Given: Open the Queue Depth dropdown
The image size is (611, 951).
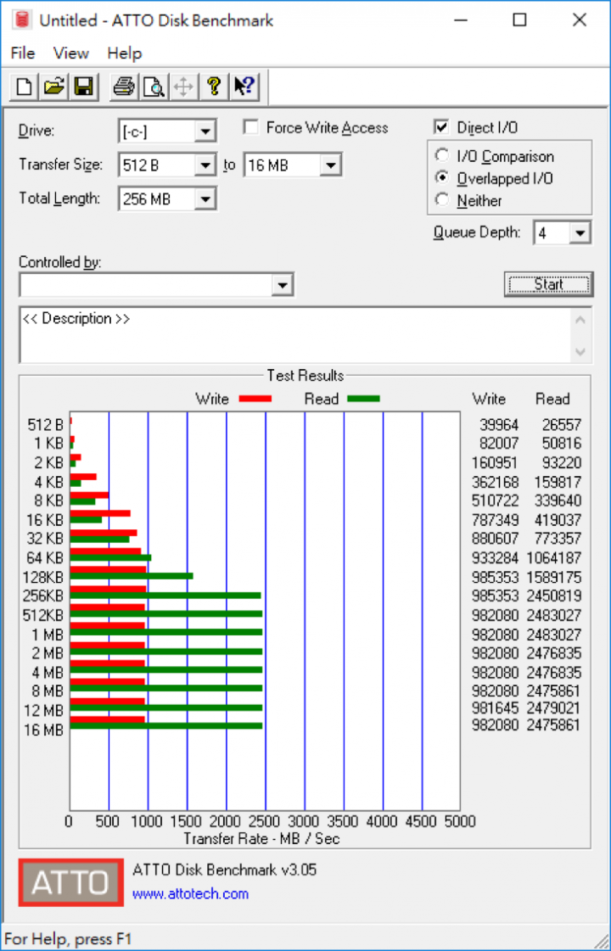Looking at the screenshot, I should (x=580, y=233).
